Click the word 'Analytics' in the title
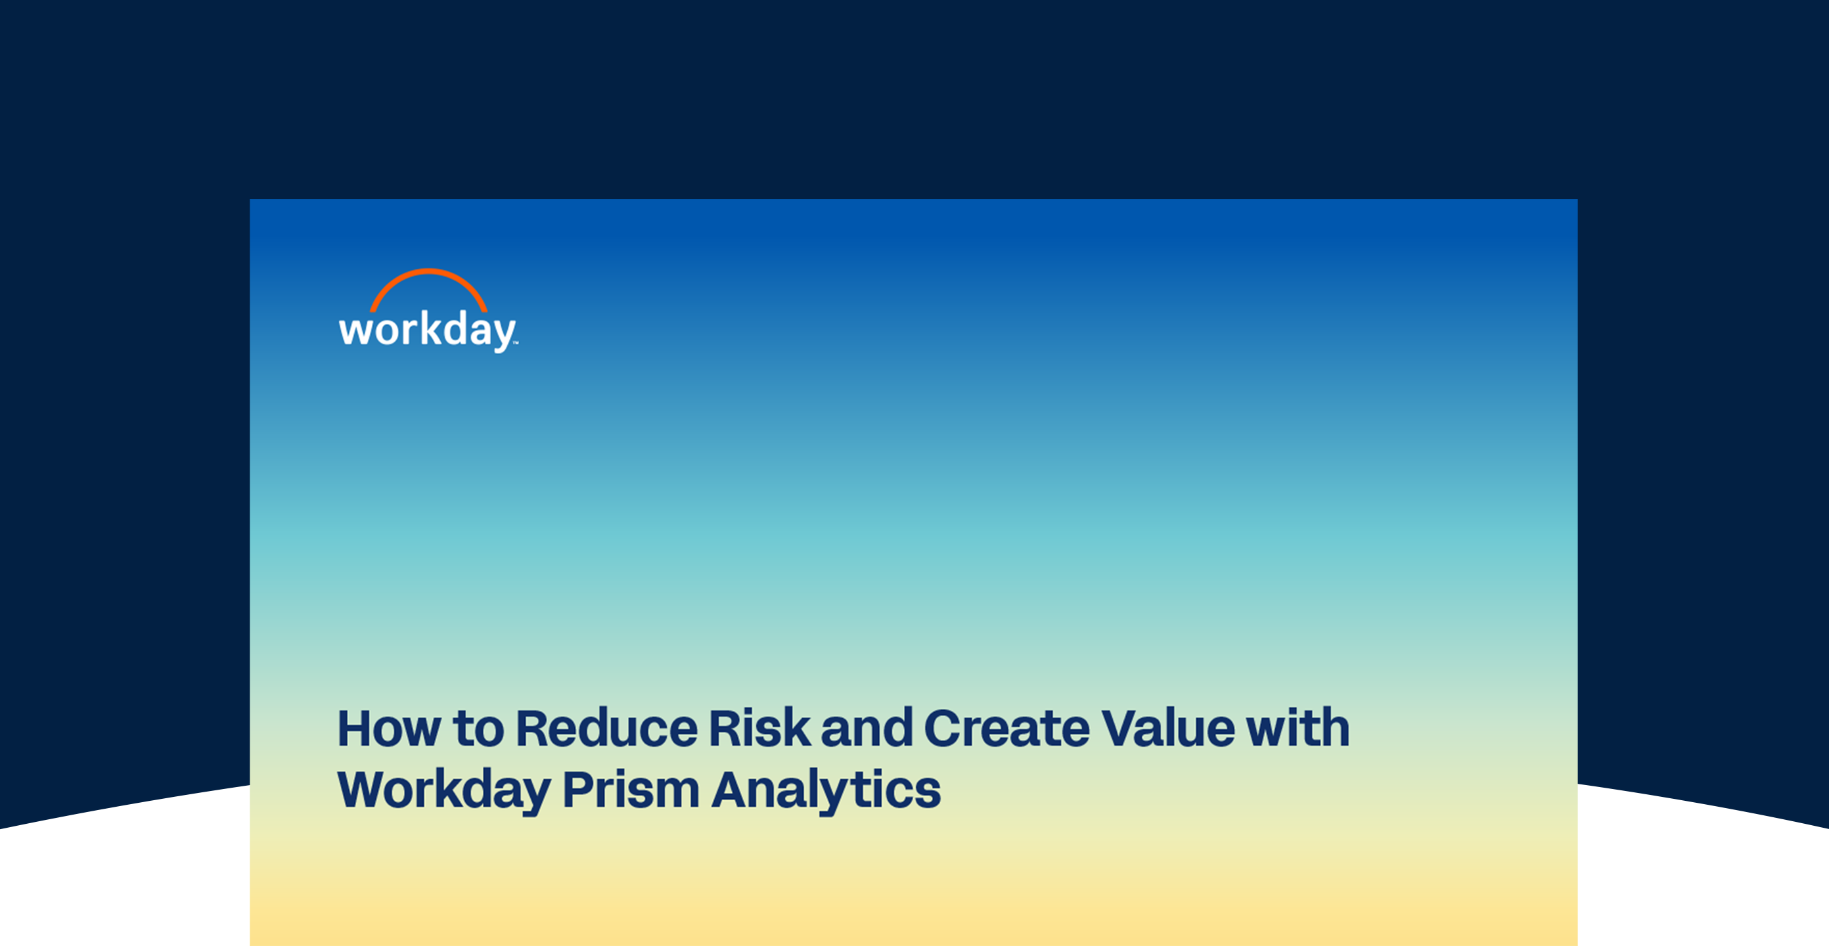1829x948 pixels. [x=826, y=790]
